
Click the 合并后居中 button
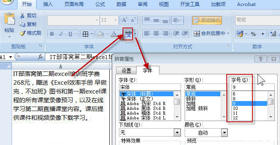click(x=209, y=33)
